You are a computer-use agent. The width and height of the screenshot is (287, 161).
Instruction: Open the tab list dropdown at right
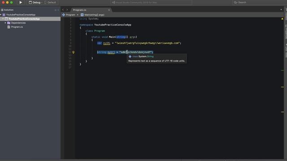point(281,10)
